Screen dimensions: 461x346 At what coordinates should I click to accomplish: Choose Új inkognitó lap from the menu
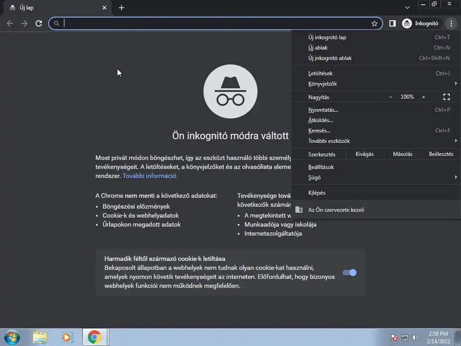(376, 37)
